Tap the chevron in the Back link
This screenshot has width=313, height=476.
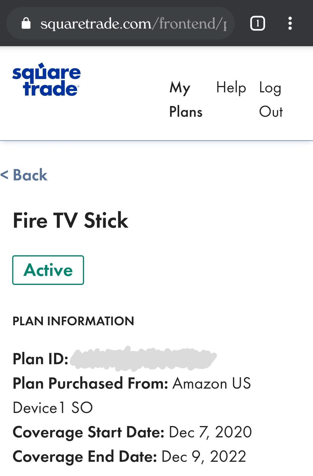point(5,175)
